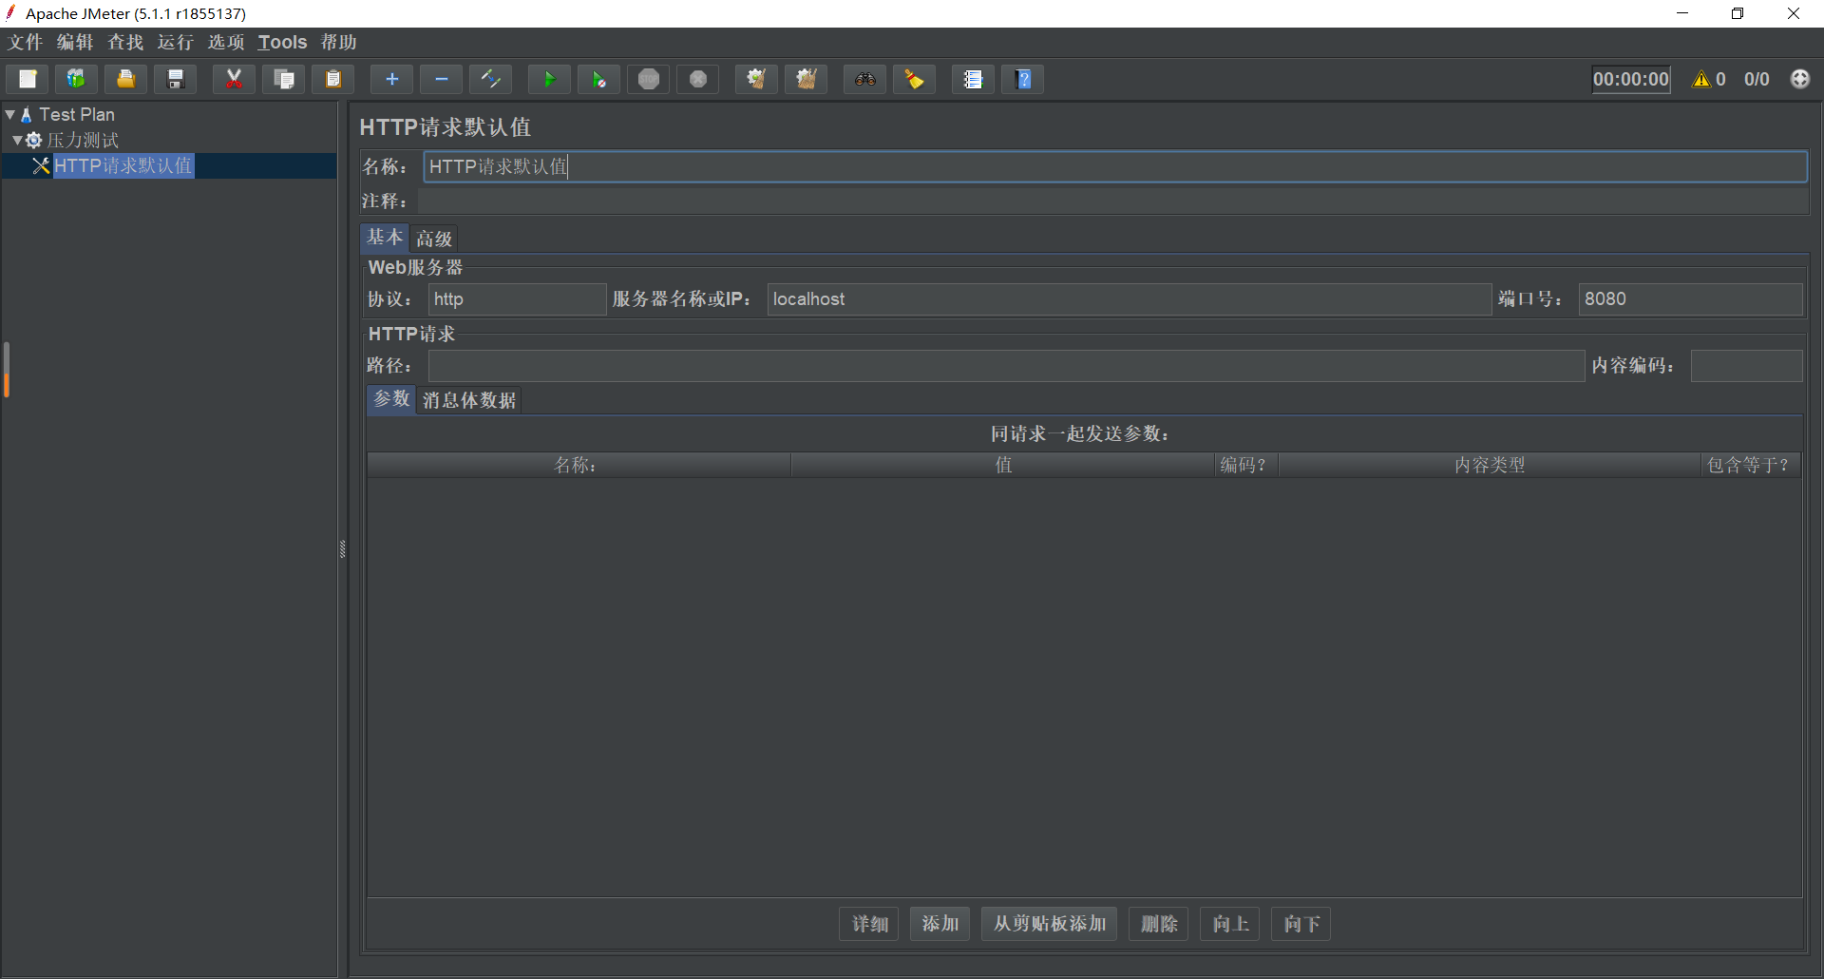
Task: Cut the selected element with the scissors icon
Action: 234,79
